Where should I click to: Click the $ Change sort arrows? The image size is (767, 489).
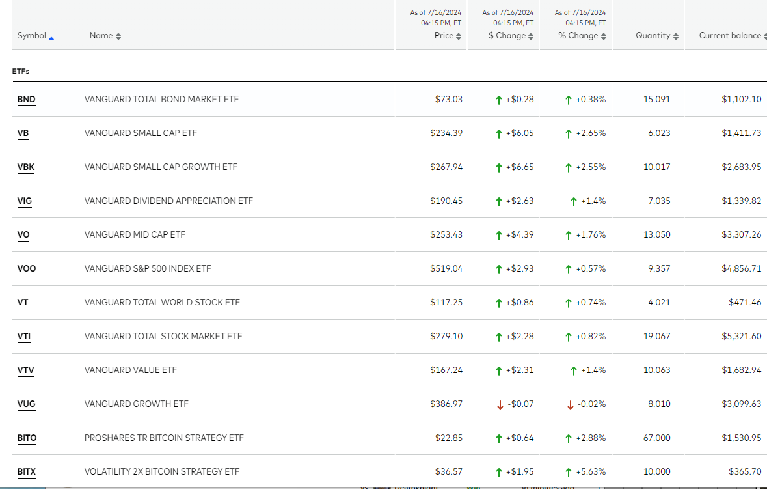531,36
